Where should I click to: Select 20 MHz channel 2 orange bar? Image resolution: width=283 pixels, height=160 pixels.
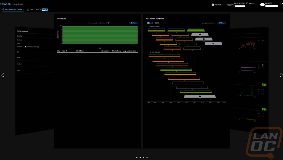pos(160,34)
